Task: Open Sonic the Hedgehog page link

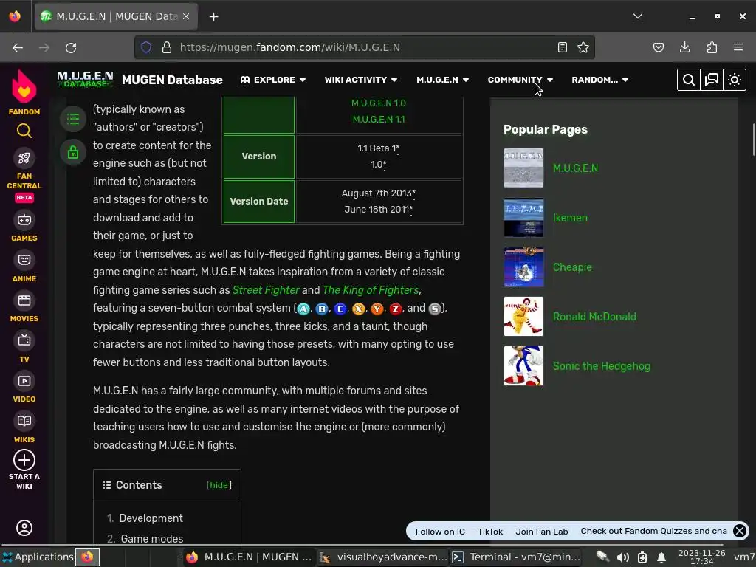Action: [601, 366]
